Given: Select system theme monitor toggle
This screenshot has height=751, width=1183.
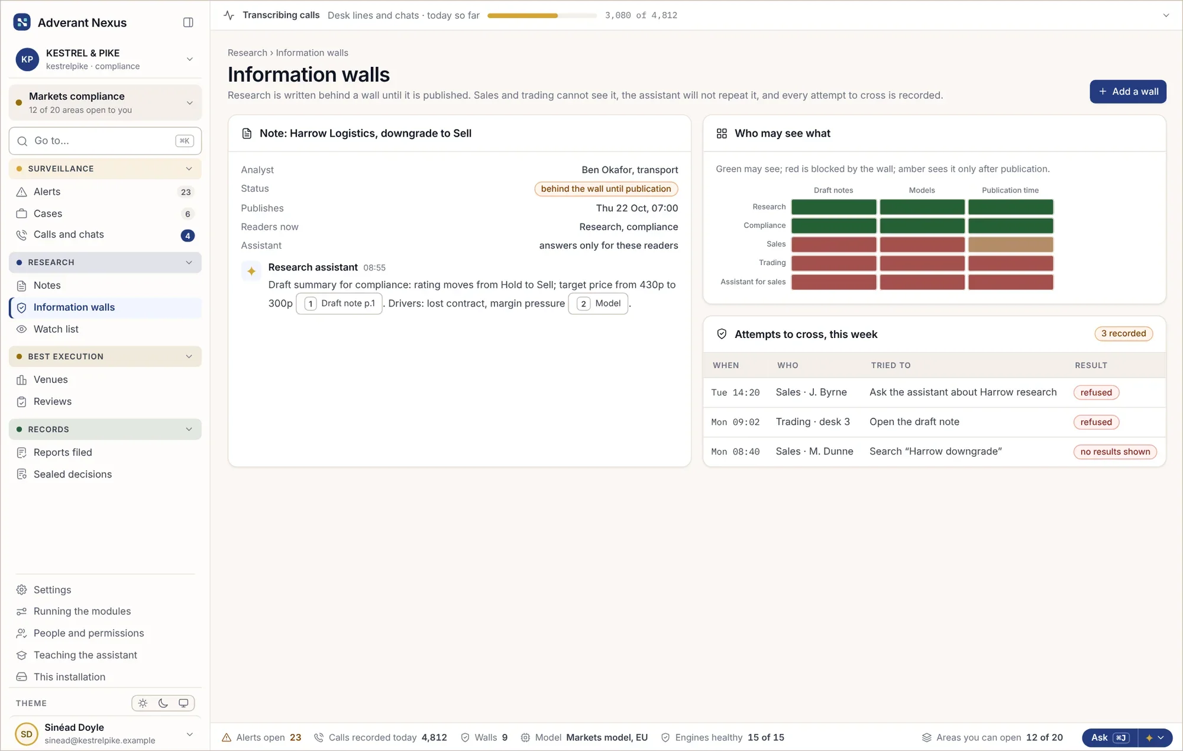Looking at the screenshot, I should 183,703.
